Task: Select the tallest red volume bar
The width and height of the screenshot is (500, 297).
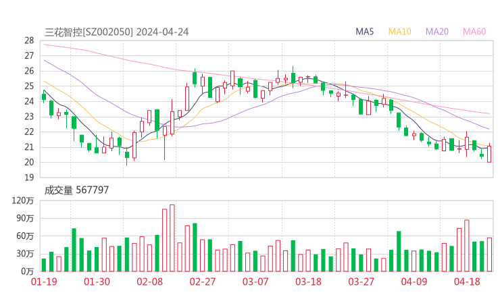Action: pos(172,238)
